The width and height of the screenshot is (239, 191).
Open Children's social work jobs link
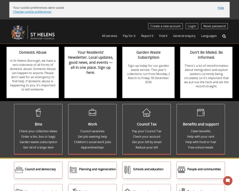(x=92, y=142)
